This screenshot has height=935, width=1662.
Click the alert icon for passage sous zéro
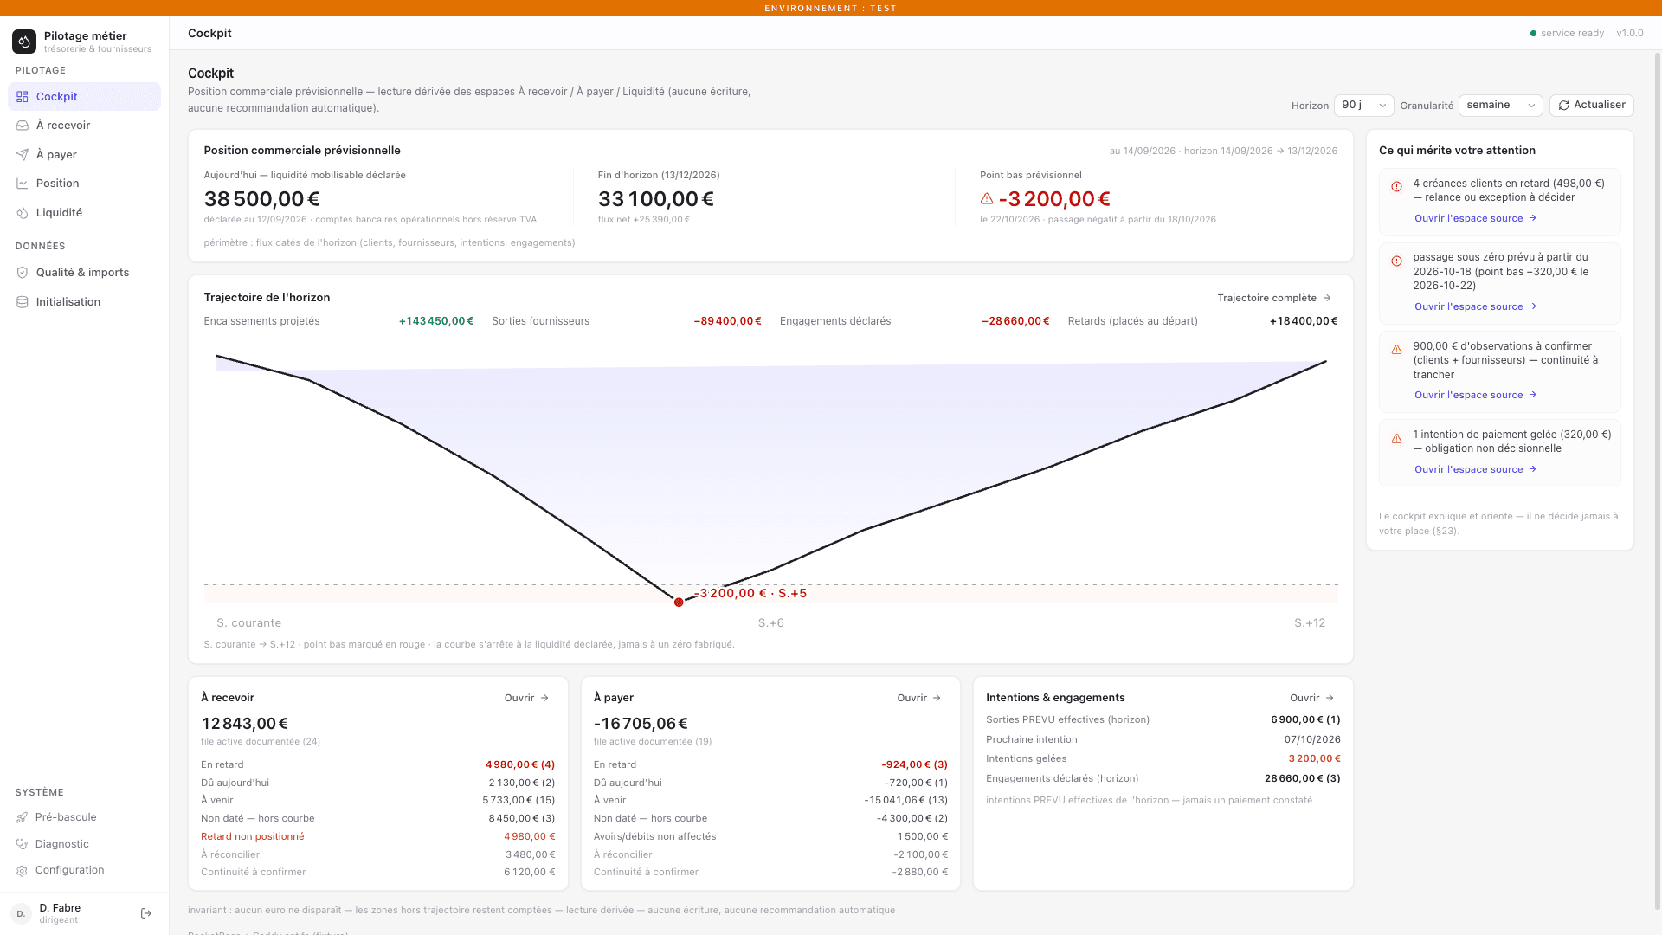pos(1396,261)
